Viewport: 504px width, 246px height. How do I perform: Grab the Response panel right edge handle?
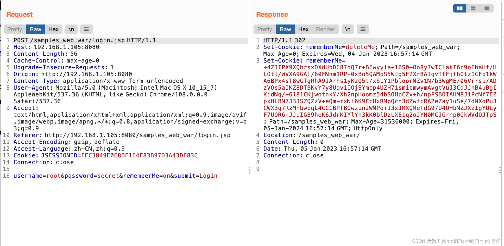500,170
